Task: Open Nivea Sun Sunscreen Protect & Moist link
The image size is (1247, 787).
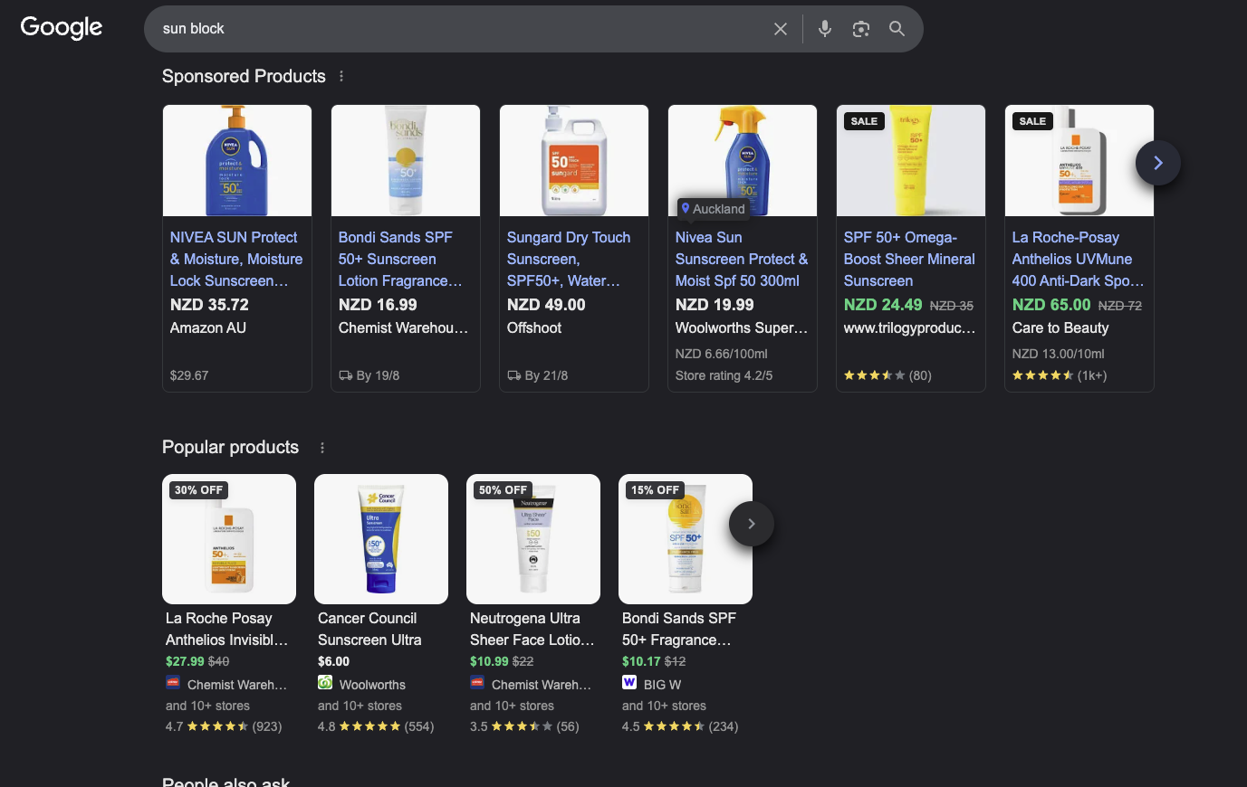Action: coord(742,259)
